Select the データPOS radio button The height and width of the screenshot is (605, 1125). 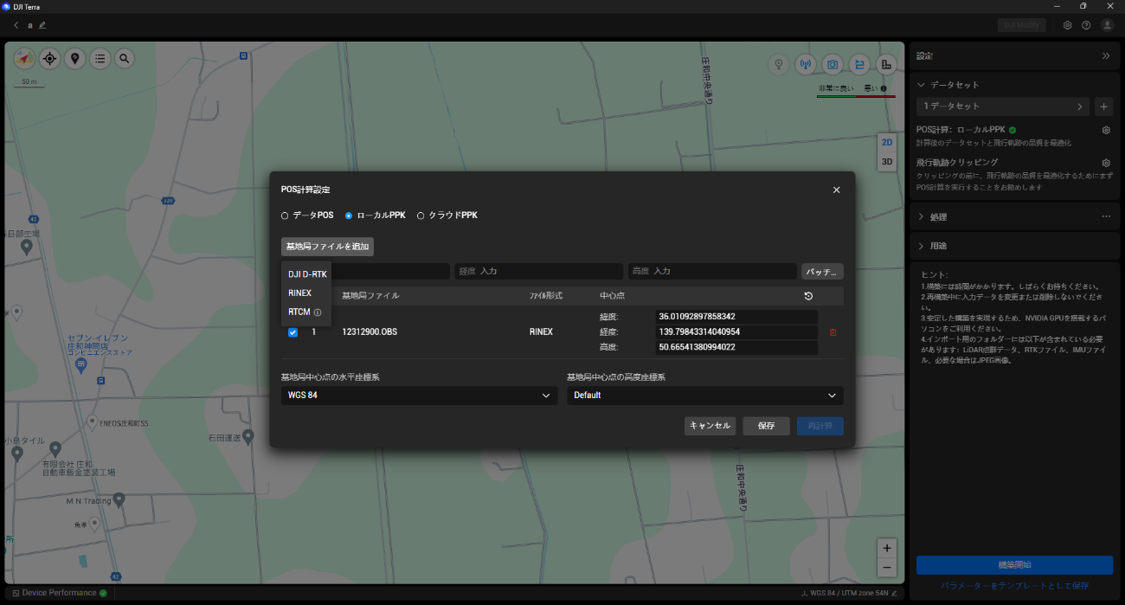[285, 216]
